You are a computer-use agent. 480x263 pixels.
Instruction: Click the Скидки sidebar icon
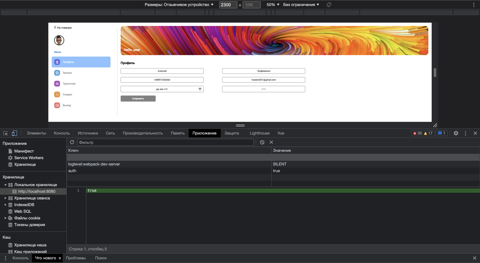pyautogui.click(x=57, y=94)
